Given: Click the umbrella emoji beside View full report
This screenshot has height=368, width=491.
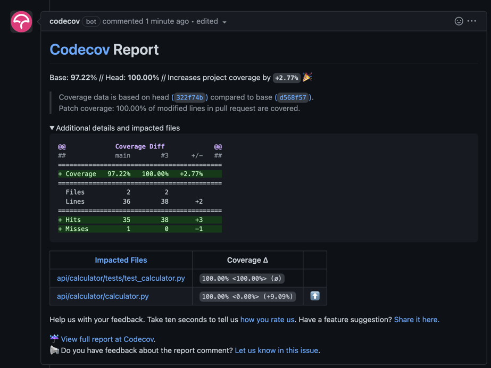Looking at the screenshot, I should click(x=54, y=338).
